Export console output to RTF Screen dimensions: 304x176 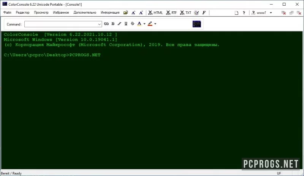tap(171, 13)
